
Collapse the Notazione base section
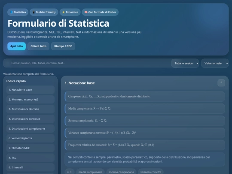click(221, 83)
